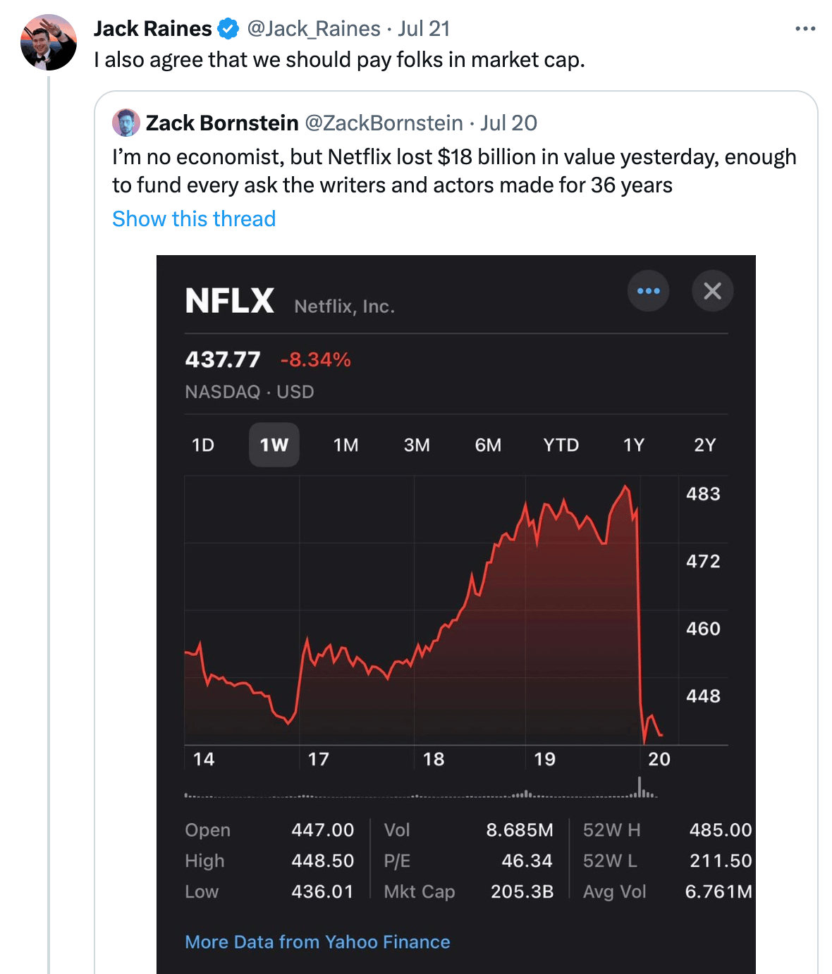This screenshot has height=974, width=832.
Task: Click Jack Raines' profile avatar
Action: point(49,42)
